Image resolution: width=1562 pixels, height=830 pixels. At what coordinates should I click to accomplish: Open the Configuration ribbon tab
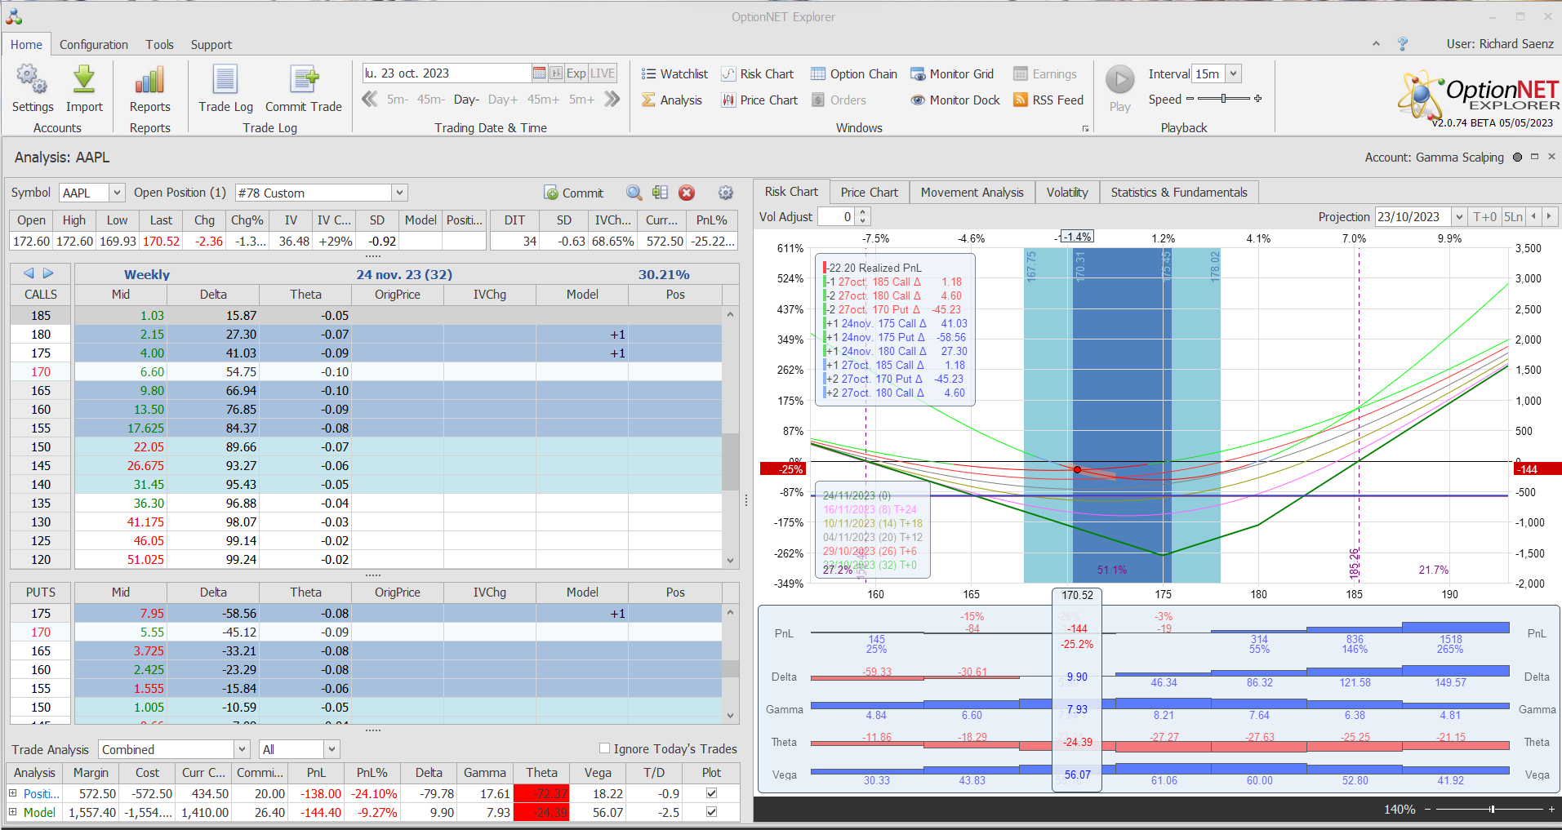94,45
